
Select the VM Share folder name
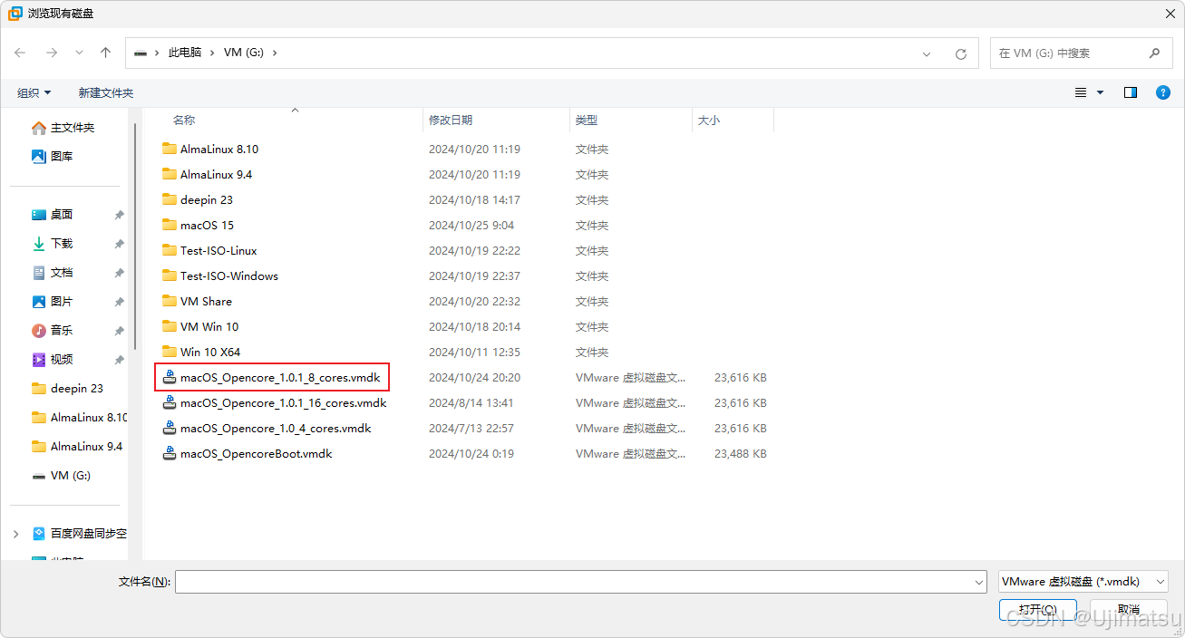click(x=206, y=302)
